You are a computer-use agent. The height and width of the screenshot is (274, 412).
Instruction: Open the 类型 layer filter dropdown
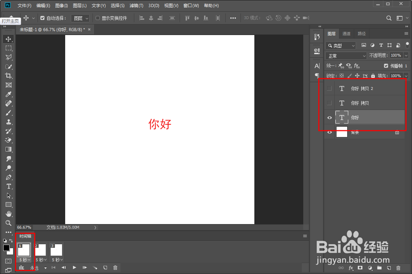click(341, 45)
